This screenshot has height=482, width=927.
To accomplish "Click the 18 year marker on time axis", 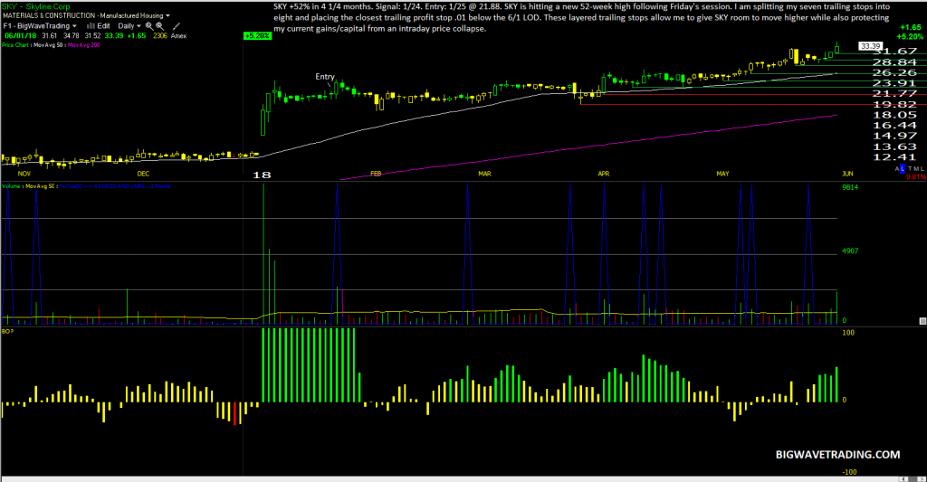I will [x=262, y=175].
